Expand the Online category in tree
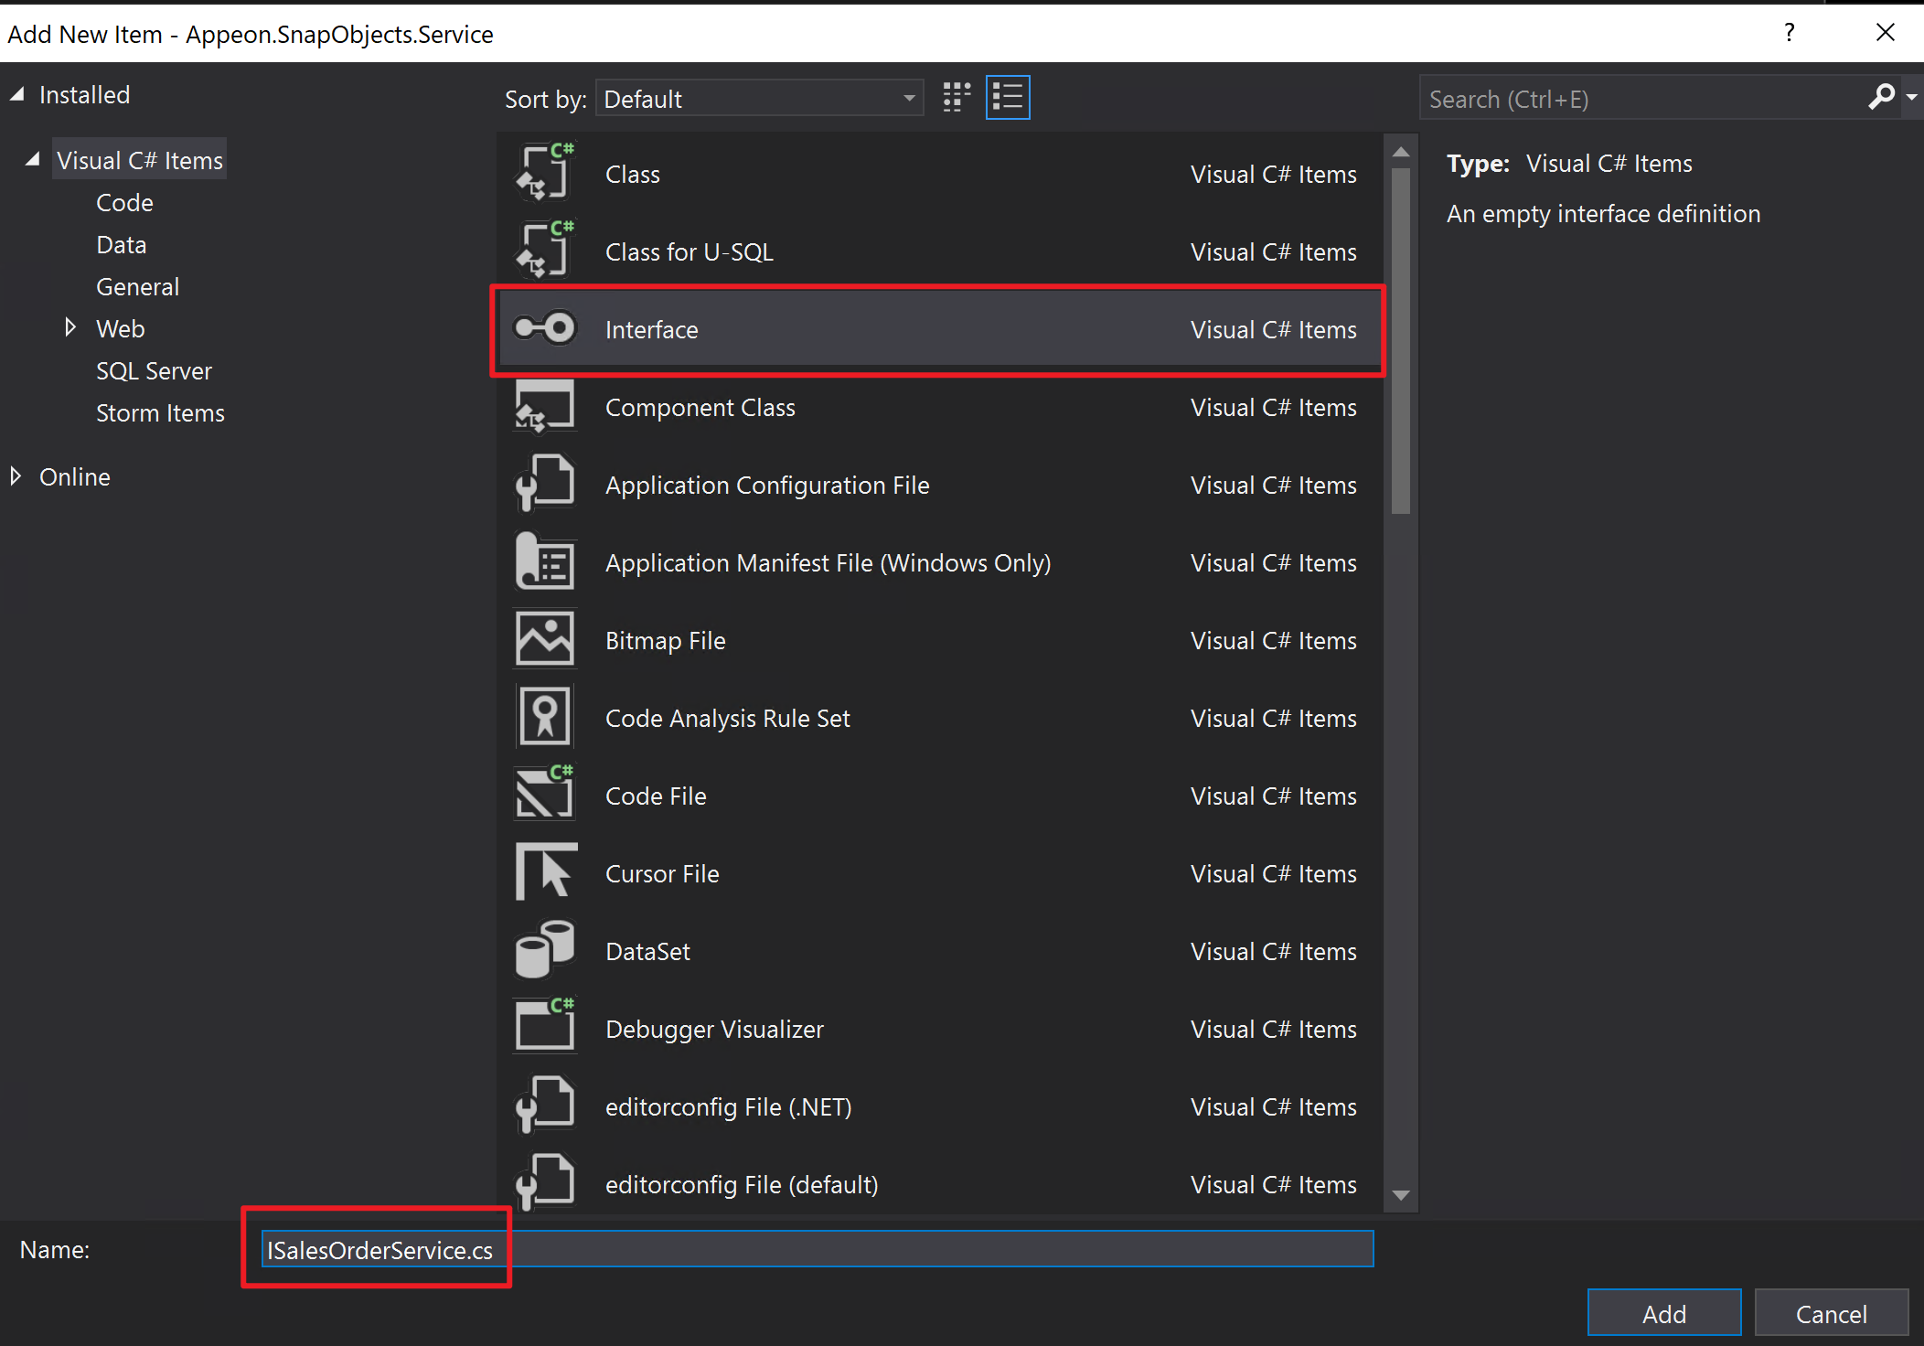 [x=22, y=476]
